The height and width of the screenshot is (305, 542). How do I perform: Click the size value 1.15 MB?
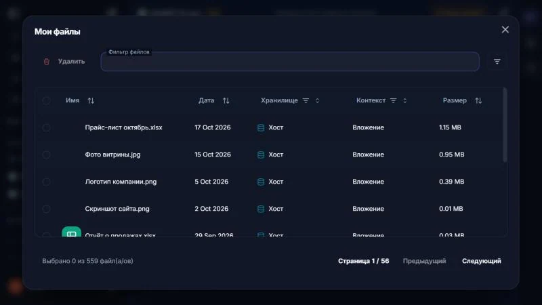point(450,127)
